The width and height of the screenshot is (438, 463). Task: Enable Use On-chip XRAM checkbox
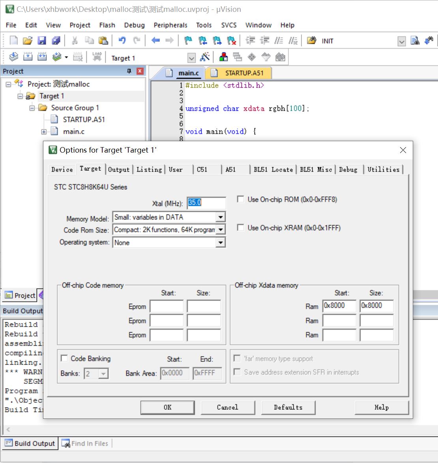point(241,228)
